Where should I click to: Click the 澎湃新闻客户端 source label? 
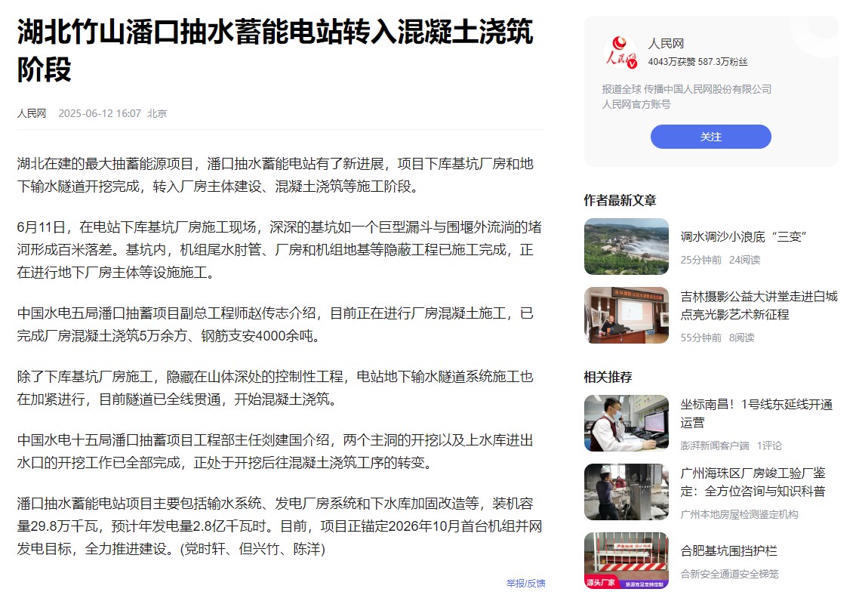[715, 446]
